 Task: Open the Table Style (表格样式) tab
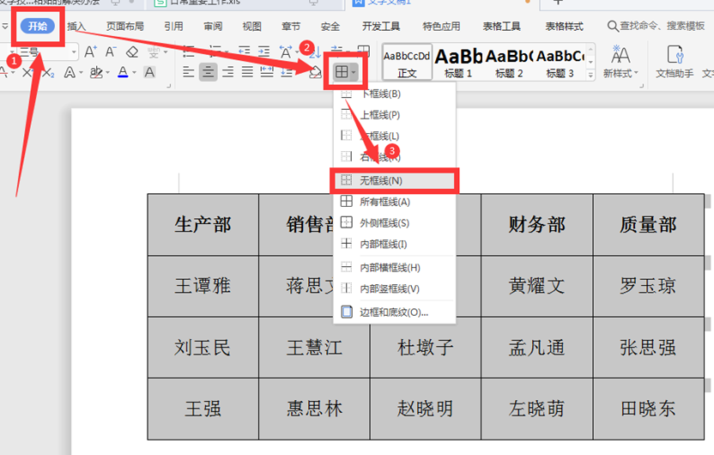click(x=564, y=26)
